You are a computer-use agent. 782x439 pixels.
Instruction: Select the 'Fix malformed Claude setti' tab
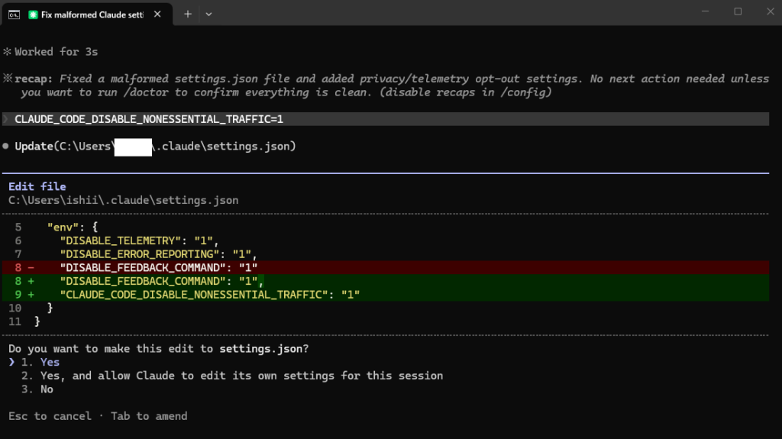click(87, 15)
